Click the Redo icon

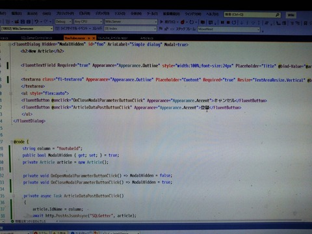tap(45, 21)
